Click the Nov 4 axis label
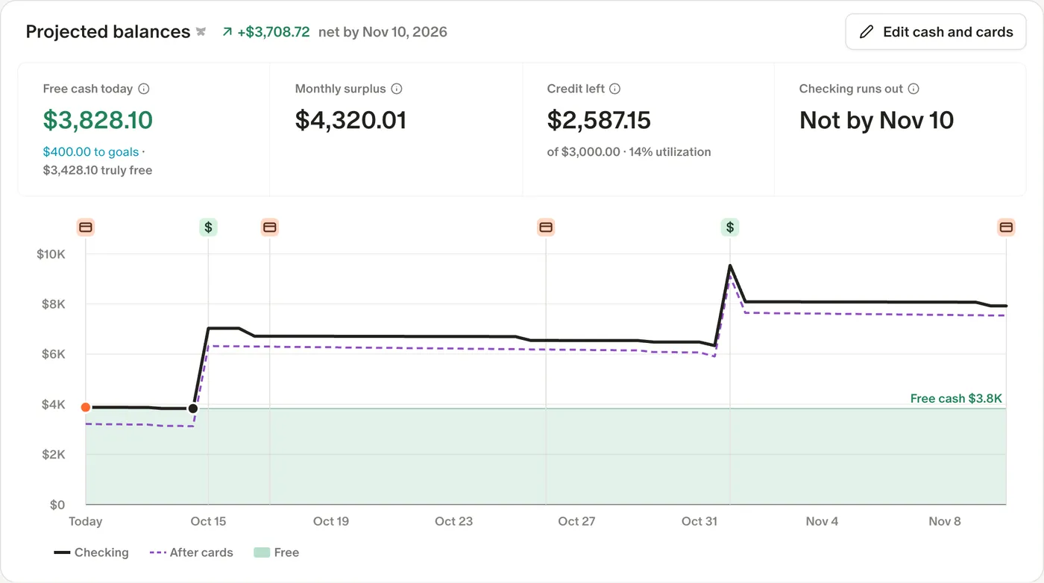Image resolution: width=1044 pixels, height=583 pixels. [822, 521]
